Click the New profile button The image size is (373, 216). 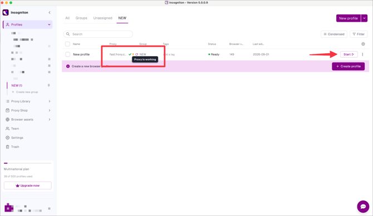click(349, 18)
